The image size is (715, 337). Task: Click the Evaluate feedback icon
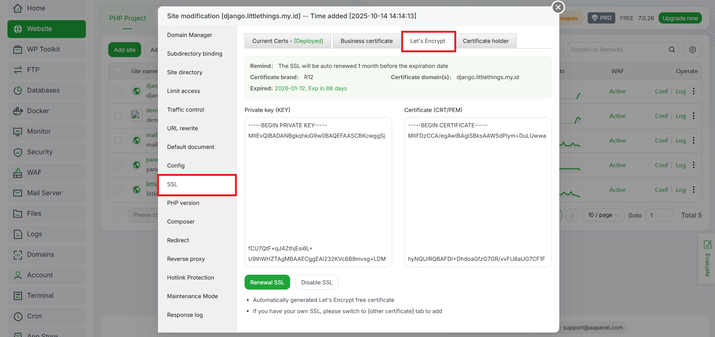click(x=707, y=245)
